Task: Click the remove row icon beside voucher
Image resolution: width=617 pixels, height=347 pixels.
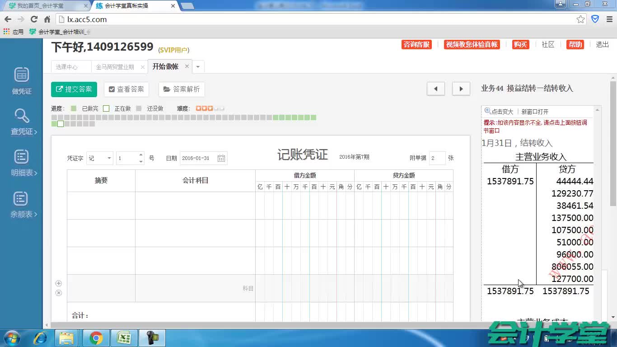Action: (58, 293)
